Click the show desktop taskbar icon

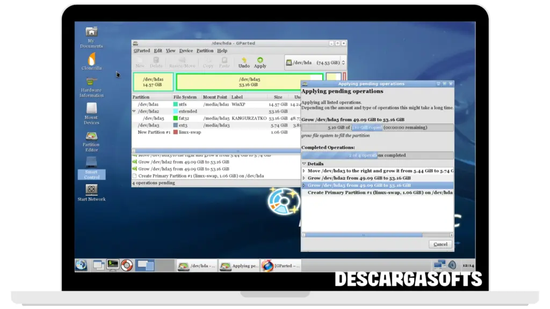point(99,265)
